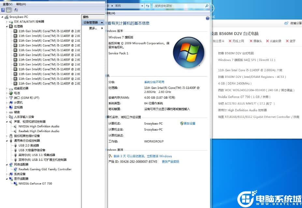Click the NVIDIA GeForce GT 730 device icon

(16, 184)
